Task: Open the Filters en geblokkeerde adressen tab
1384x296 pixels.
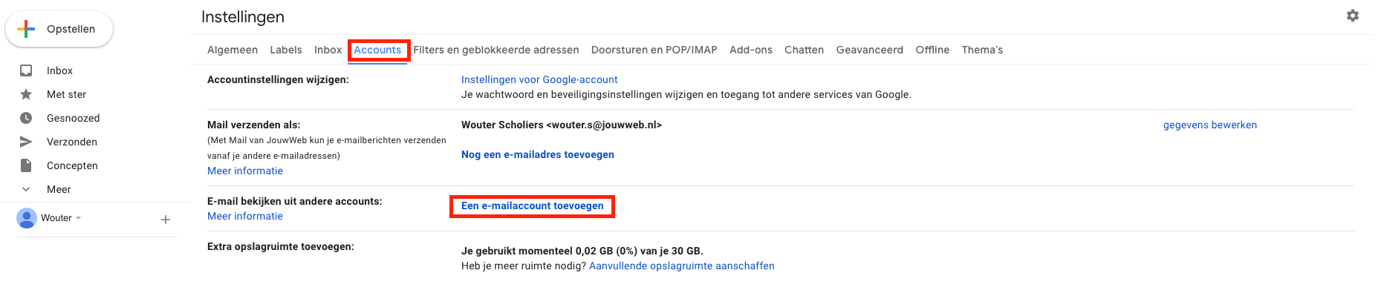Action: 496,50
